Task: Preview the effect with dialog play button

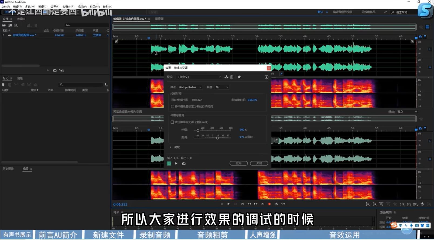Action: click(x=176, y=163)
